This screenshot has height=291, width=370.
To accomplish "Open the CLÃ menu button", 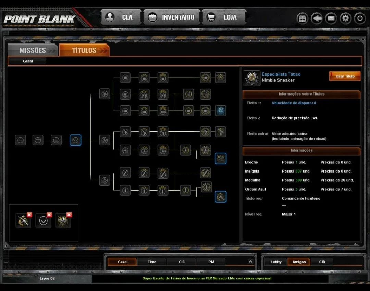I will pos(121,17).
